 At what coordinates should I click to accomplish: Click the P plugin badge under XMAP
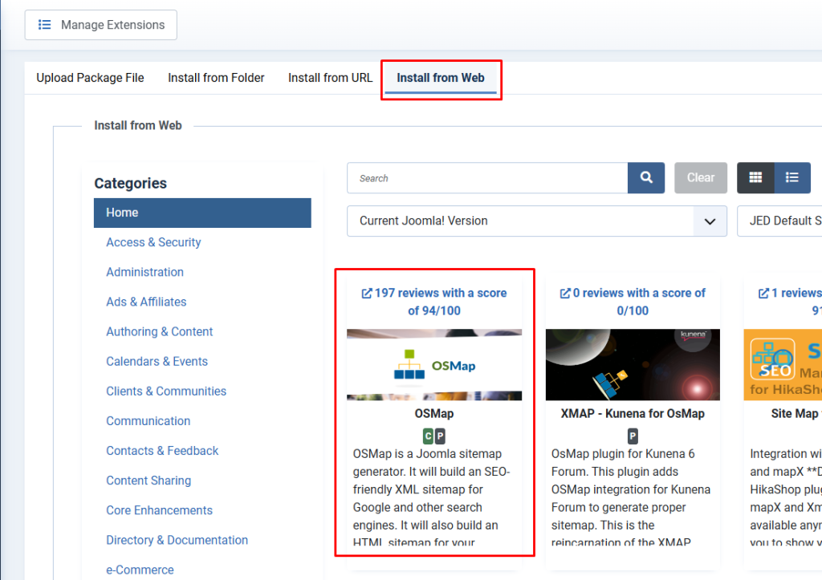coord(632,436)
